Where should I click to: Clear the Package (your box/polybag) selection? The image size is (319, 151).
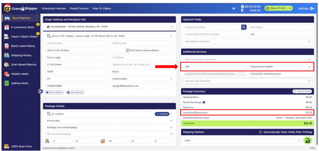(x=171, y=127)
